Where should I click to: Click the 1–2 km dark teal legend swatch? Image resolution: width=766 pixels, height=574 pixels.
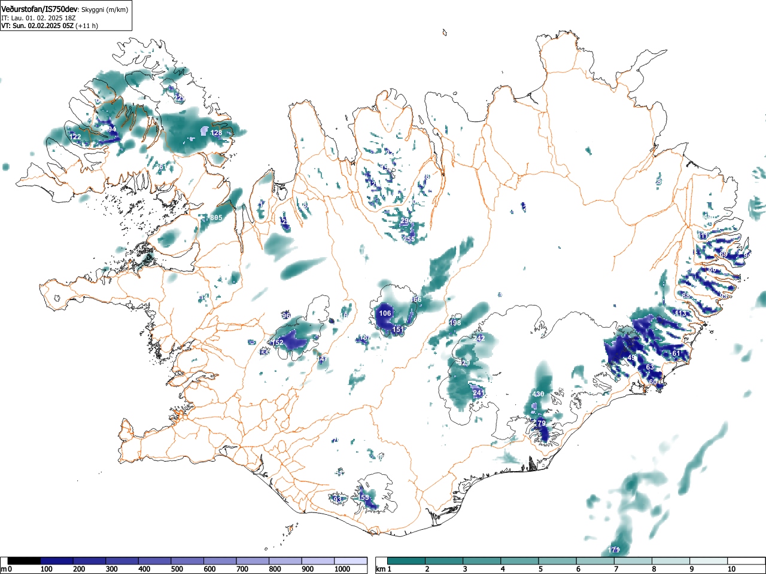point(407,561)
